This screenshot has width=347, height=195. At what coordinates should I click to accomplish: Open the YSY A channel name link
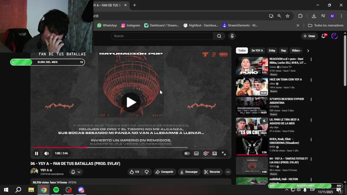tap(44, 170)
